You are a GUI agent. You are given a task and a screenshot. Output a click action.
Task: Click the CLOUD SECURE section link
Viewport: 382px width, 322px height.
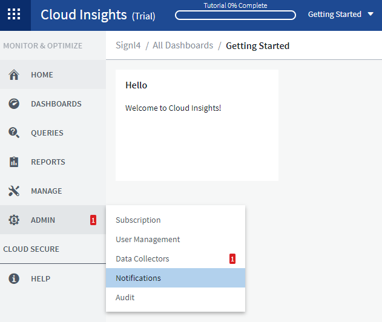[x=31, y=249]
